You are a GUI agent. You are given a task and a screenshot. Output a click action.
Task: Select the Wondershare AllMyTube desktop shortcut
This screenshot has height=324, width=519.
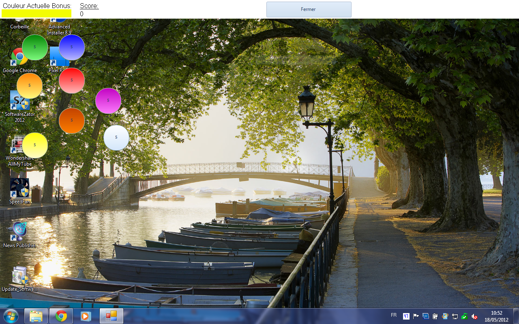(19, 151)
